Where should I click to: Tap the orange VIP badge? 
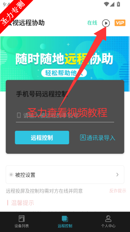pyautogui.click(x=120, y=23)
